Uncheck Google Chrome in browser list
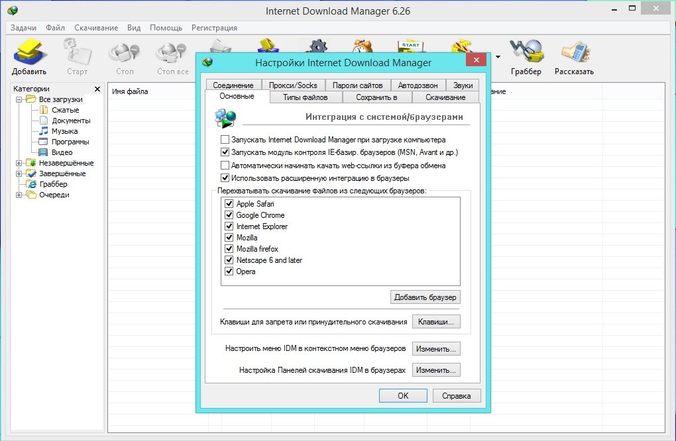 point(229,215)
